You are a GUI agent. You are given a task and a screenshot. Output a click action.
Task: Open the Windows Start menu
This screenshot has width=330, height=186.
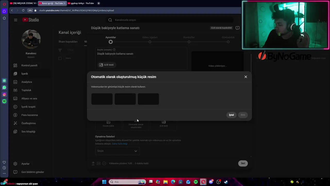coord(104,182)
